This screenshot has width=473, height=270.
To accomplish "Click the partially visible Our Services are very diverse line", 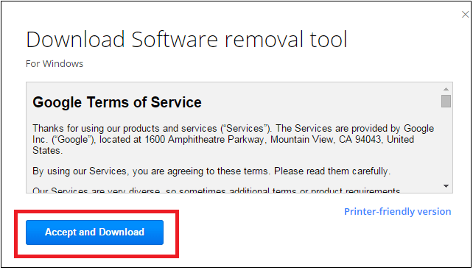I will coord(217,191).
